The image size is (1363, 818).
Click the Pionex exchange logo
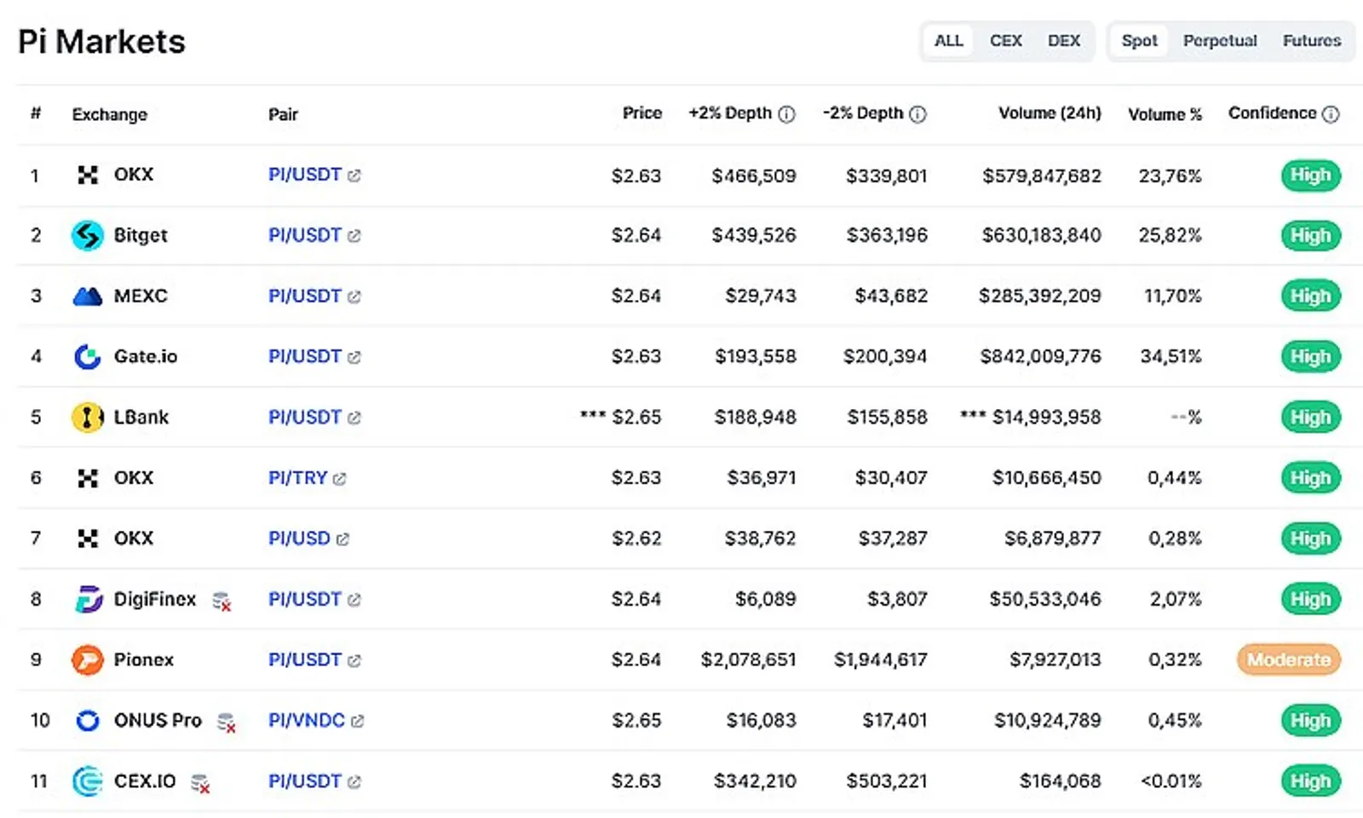[x=88, y=660]
